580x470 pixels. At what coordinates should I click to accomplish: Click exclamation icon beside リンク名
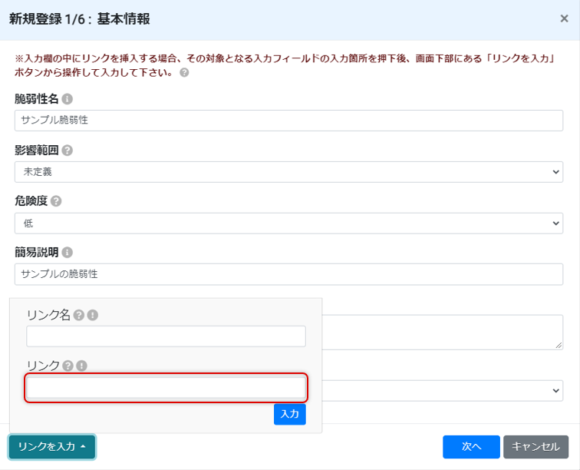click(93, 315)
